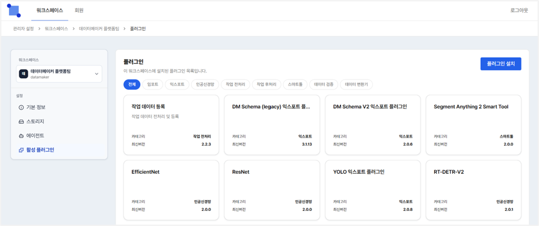
Task: Open the Segment Anything 2 Smart Tool card
Action: click(473, 125)
